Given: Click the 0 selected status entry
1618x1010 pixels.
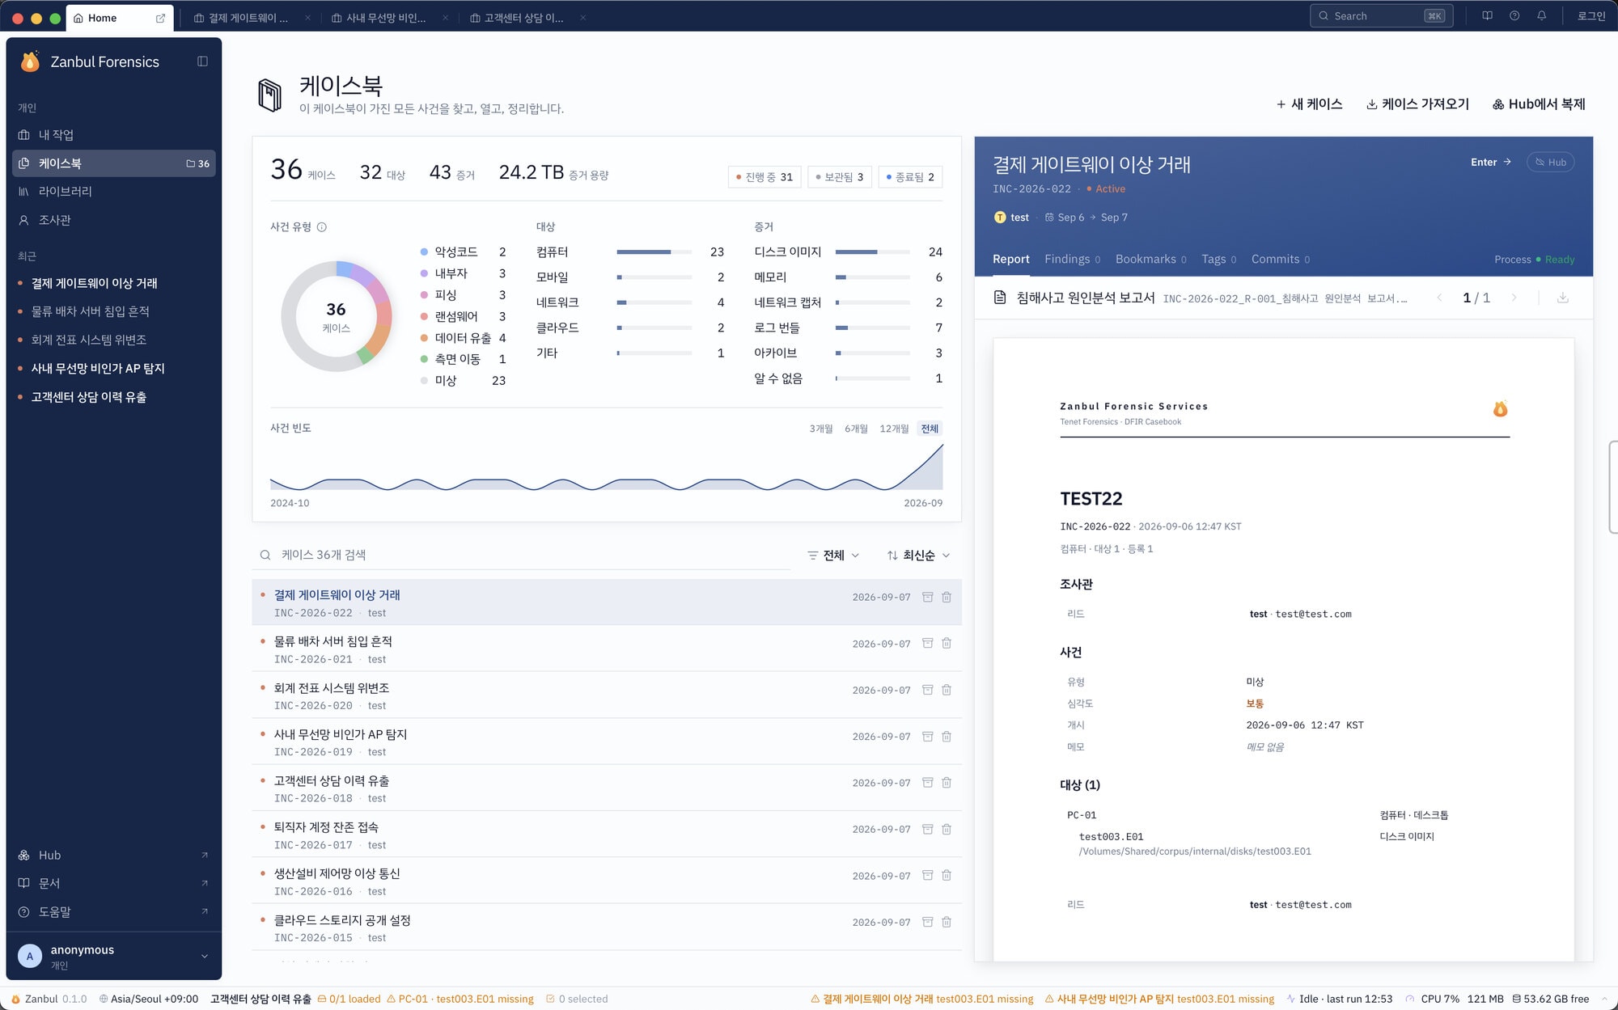Looking at the screenshot, I should [577, 999].
